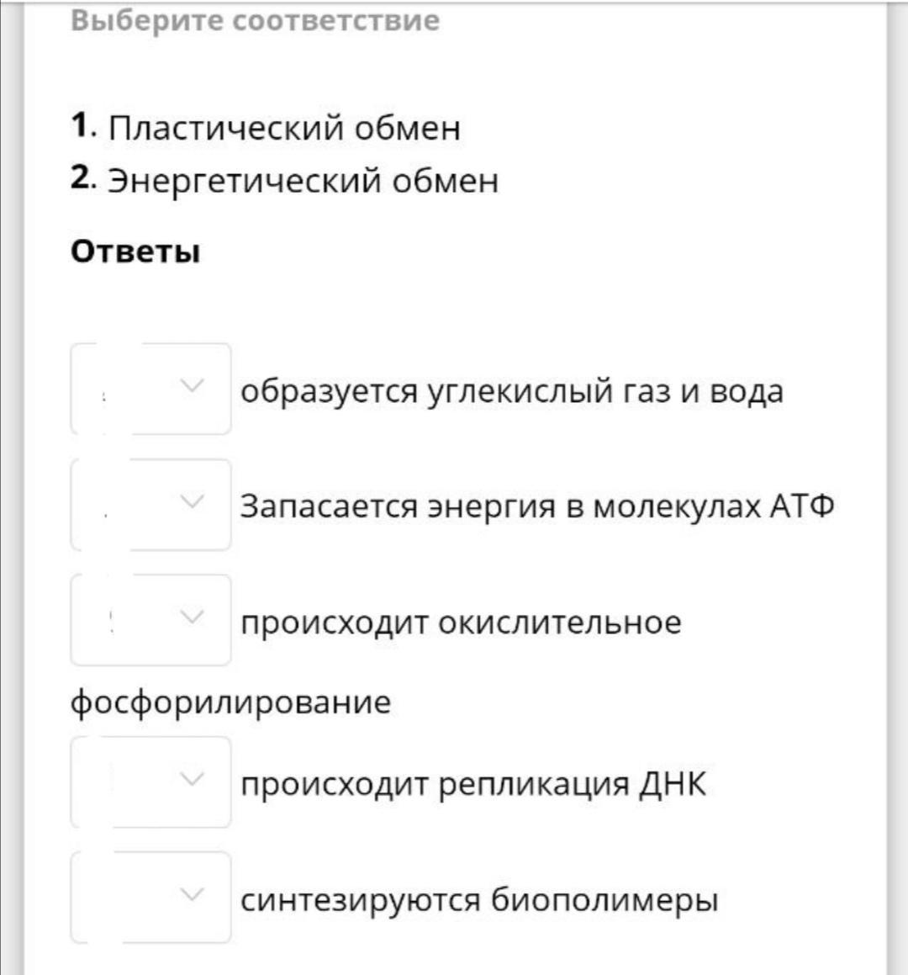This screenshot has width=908, height=975.
Task: Click chevron arrow beside carbon dioxide statement
Action: pyautogui.click(x=192, y=385)
